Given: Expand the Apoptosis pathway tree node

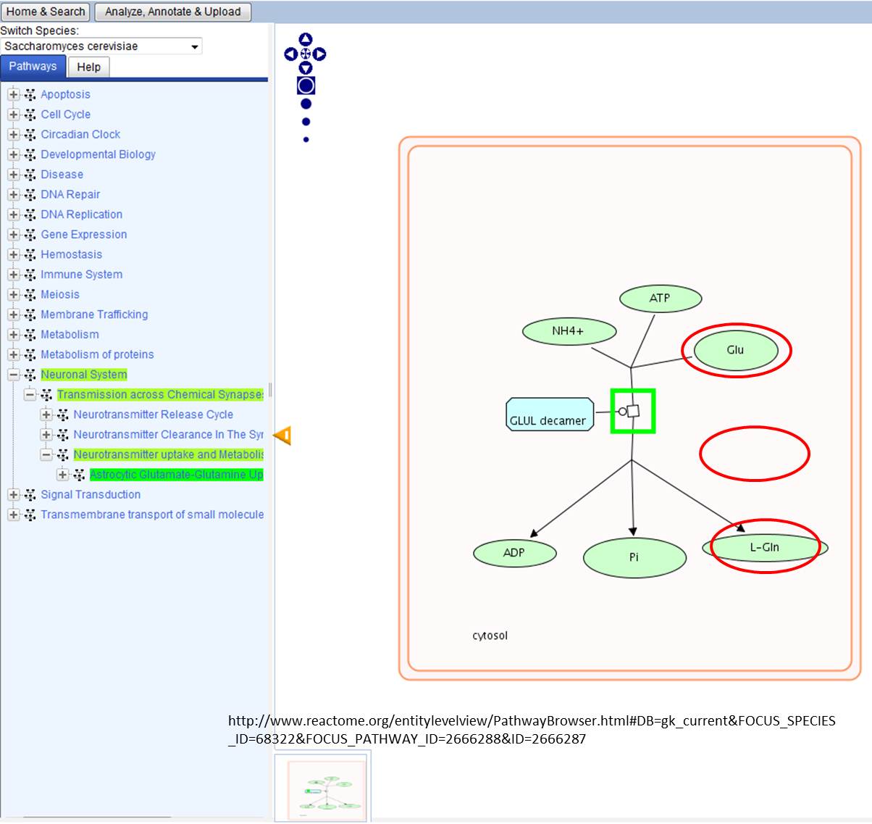Looking at the screenshot, I should click(13, 94).
